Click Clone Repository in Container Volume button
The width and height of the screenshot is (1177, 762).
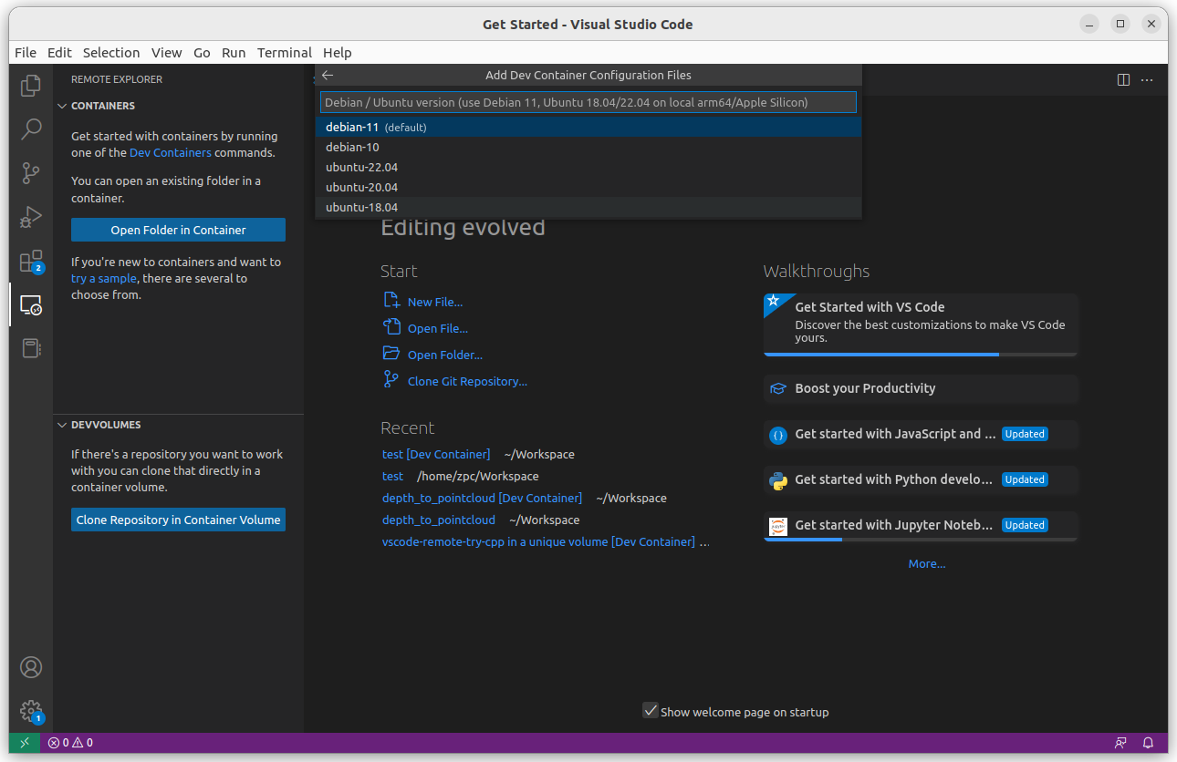pos(178,520)
